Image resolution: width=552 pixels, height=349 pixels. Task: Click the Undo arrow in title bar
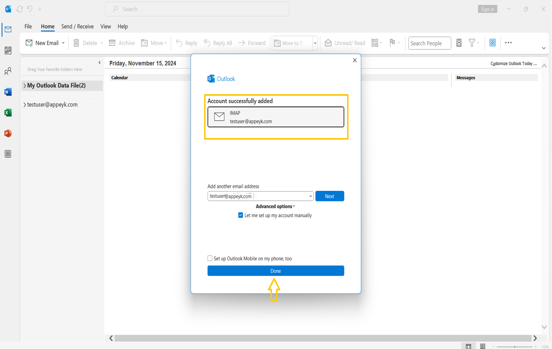[30, 9]
